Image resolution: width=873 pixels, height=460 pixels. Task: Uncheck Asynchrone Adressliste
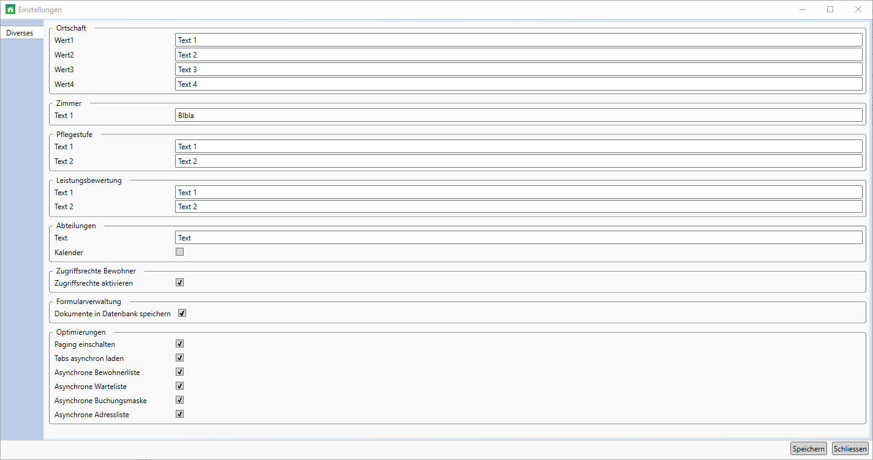[180, 414]
